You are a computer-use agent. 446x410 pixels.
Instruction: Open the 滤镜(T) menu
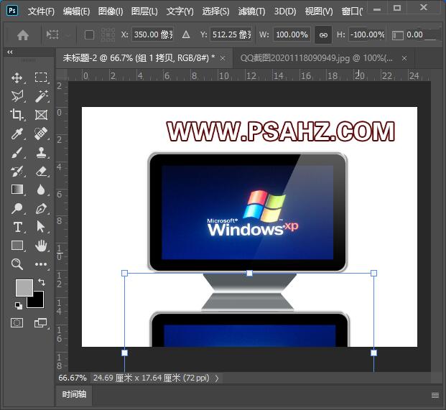[x=251, y=11]
